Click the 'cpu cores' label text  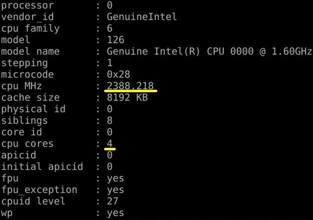coord(27,144)
